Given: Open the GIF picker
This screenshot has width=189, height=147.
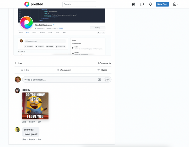Looking at the screenshot, I should coord(107,80).
